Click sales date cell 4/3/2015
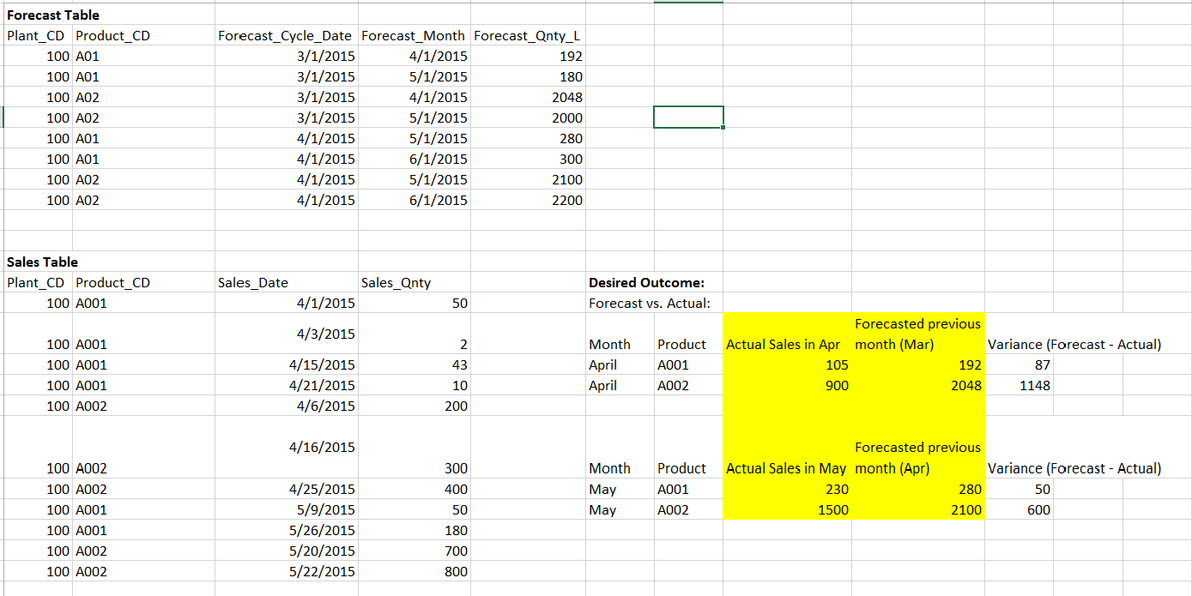 tap(286, 334)
